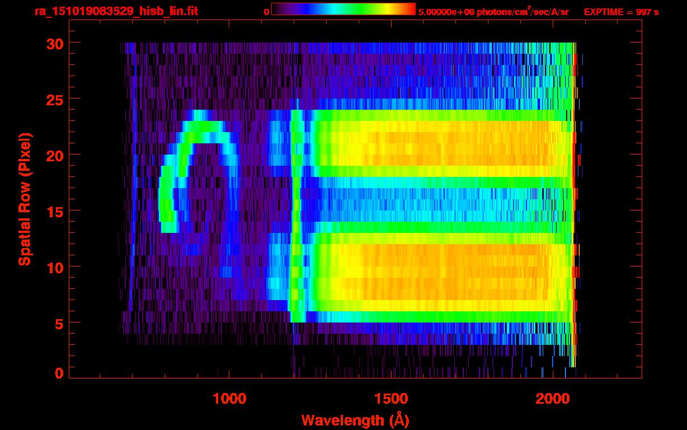Click the Spatial Row (Pixel) axis title
Viewport: 687px width, 430px height.
[25, 199]
